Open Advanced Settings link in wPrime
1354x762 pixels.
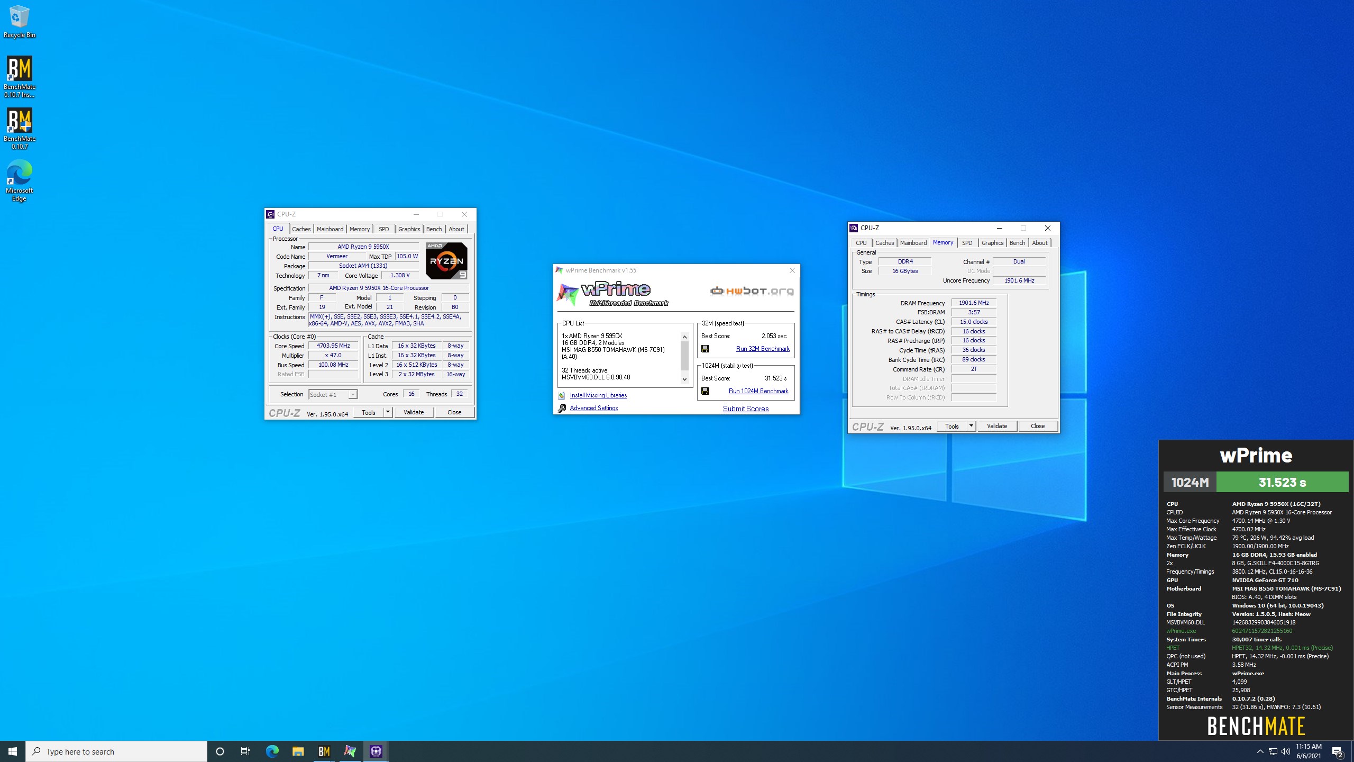pos(594,408)
